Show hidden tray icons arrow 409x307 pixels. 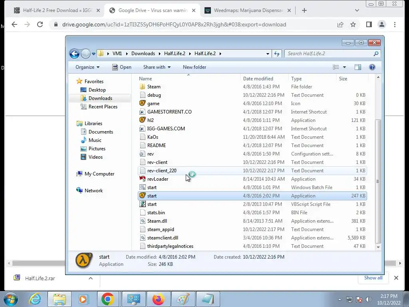tap(340, 299)
